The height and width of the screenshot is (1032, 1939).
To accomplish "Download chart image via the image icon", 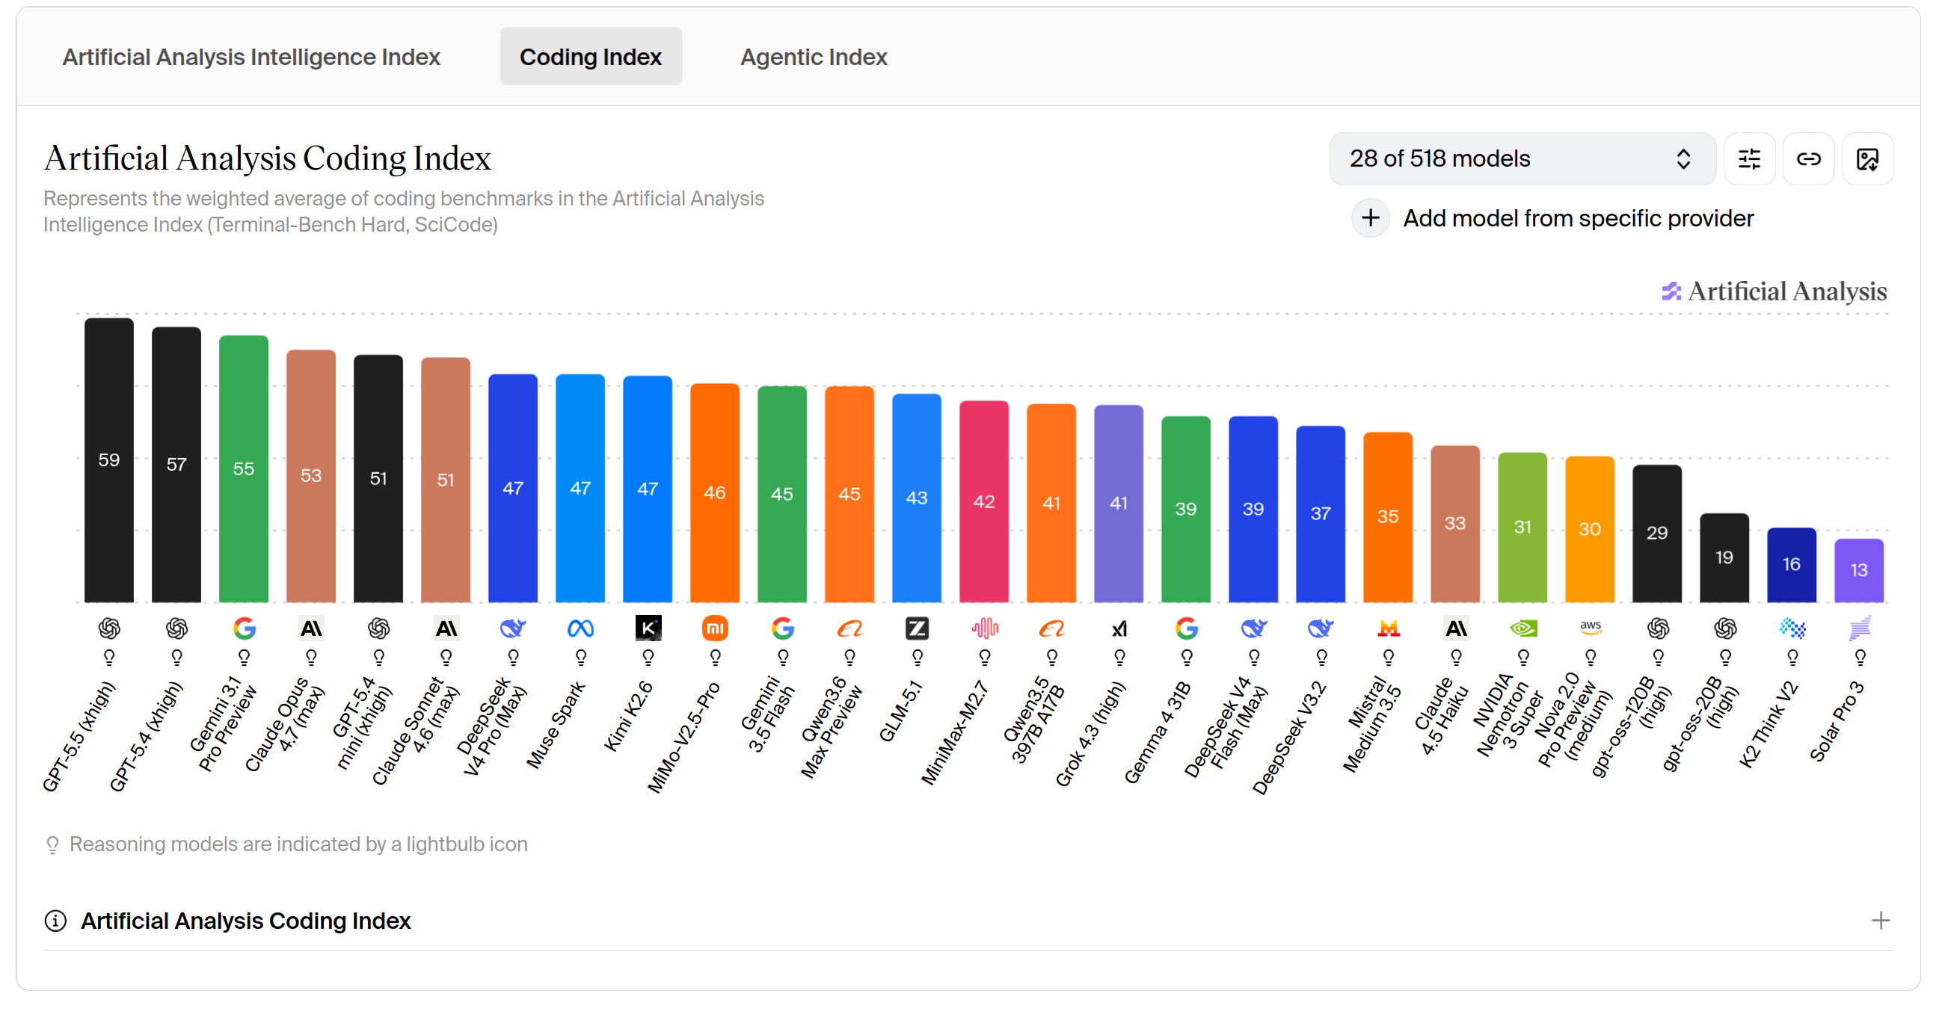I will 1867,158.
